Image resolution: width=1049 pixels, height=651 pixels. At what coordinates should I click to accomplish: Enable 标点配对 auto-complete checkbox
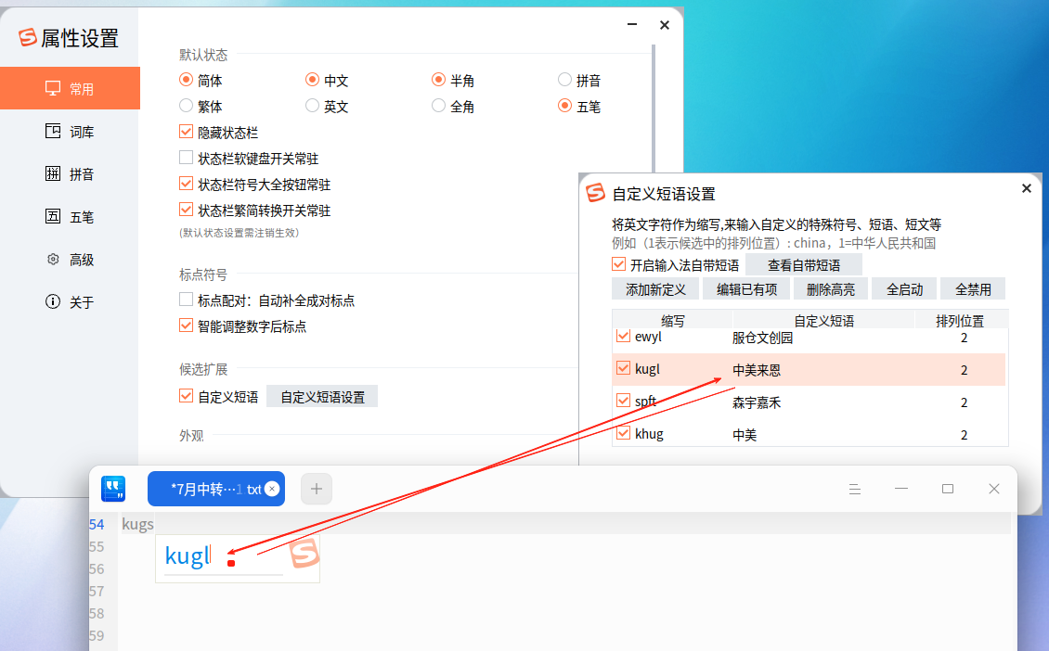pyautogui.click(x=186, y=300)
